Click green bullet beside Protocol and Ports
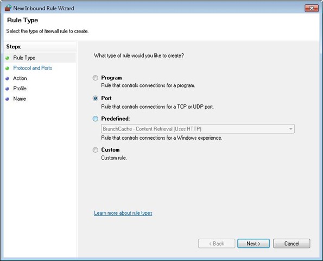323x261 pixels. pyautogui.click(x=8, y=69)
